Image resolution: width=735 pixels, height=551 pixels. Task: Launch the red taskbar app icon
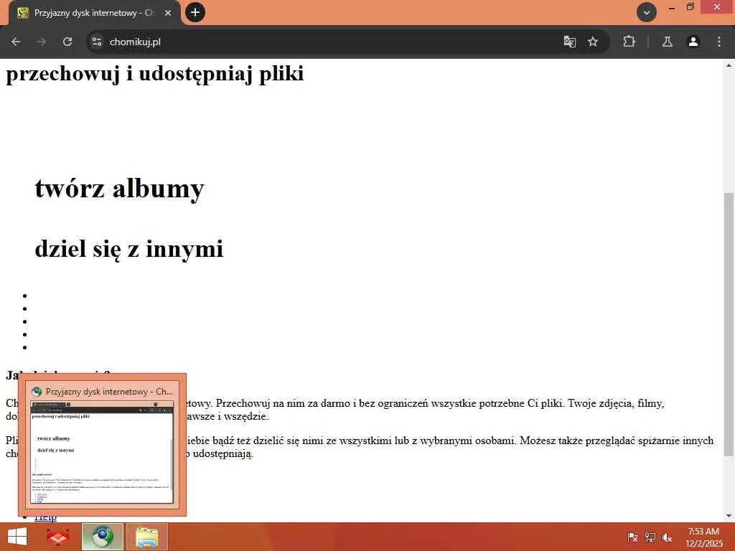pyautogui.click(x=58, y=537)
